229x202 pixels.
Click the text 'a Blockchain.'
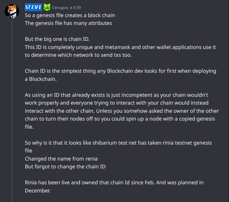(40, 79)
